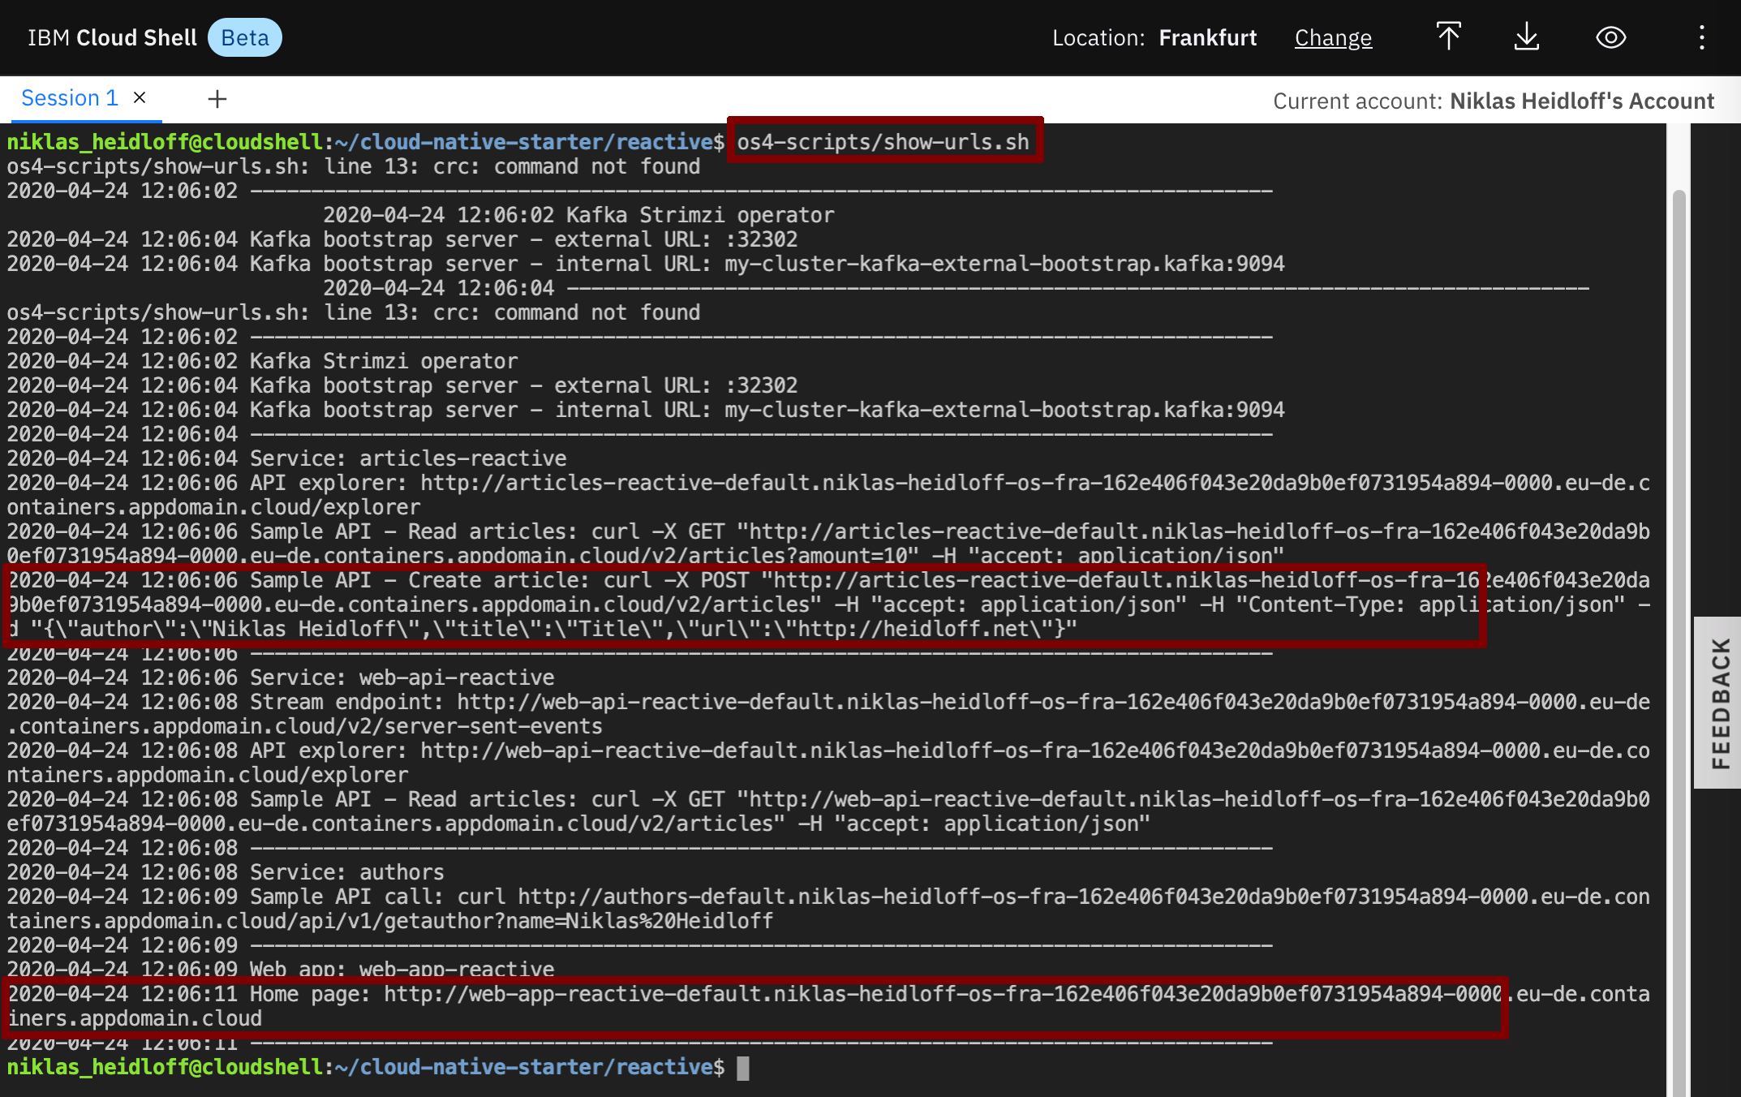Viewport: 1741px width, 1097px height.
Task: Click the Change location link
Action: (1333, 38)
